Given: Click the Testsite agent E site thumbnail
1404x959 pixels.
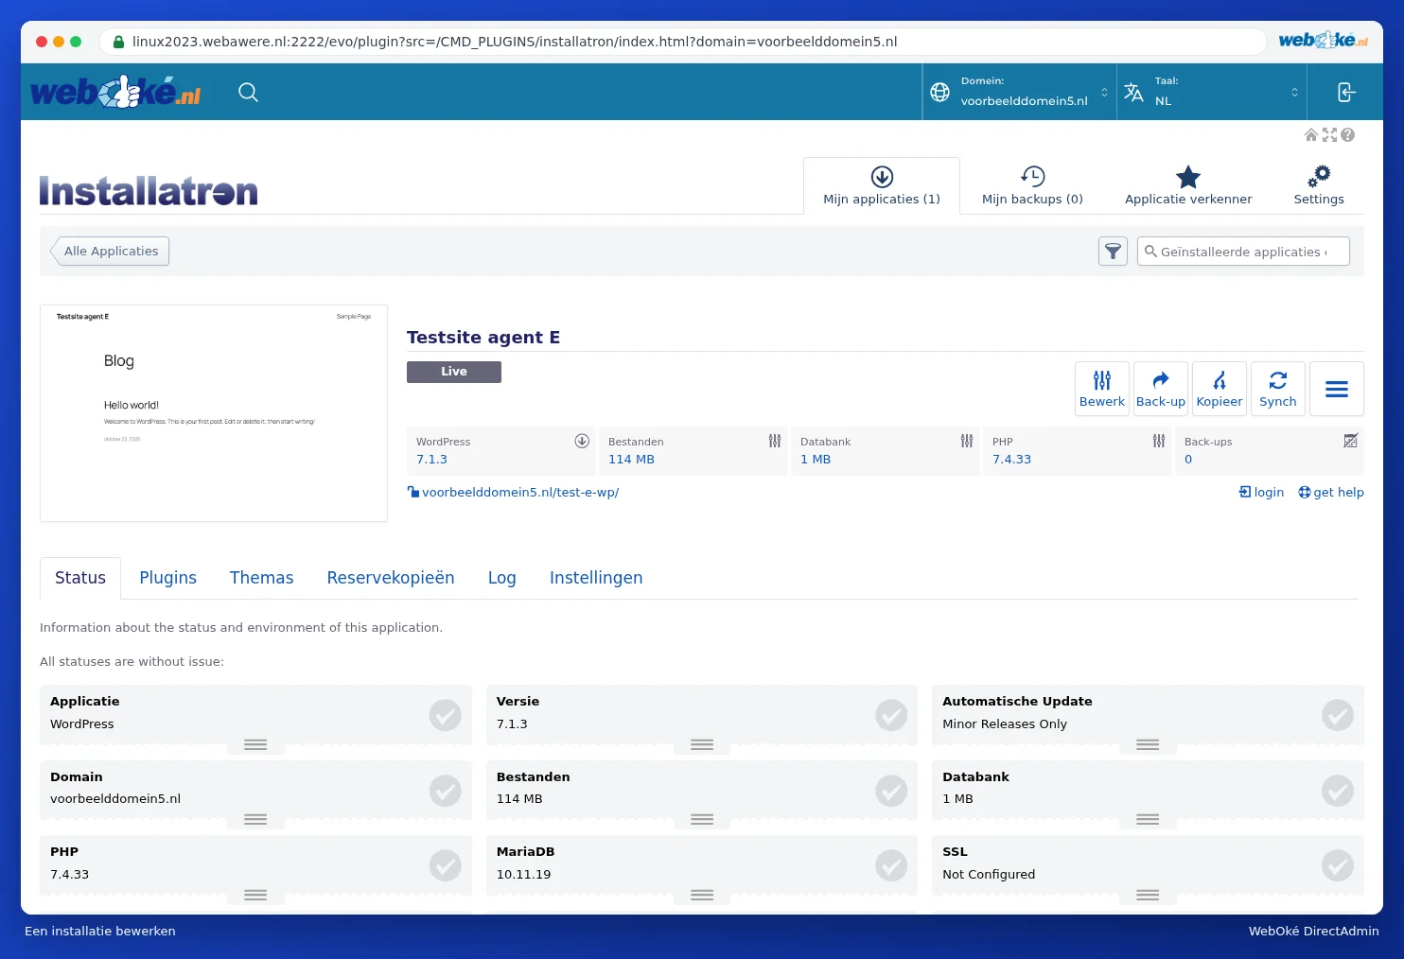Looking at the screenshot, I should 214,413.
